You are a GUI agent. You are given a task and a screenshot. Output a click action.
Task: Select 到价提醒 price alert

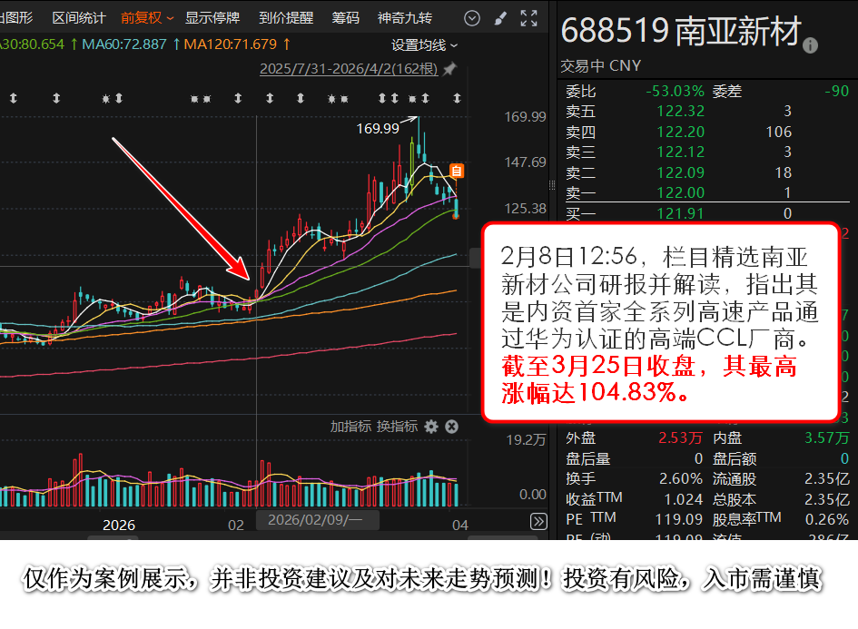tap(286, 18)
